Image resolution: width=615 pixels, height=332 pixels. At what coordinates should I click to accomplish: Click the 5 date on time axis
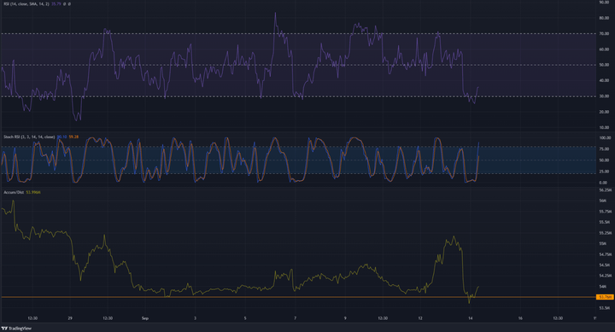click(245, 318)
